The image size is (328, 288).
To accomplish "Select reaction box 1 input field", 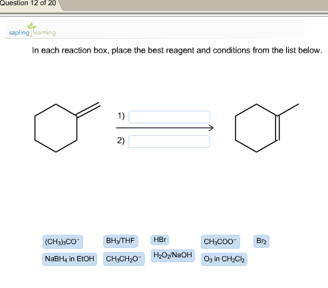I will coord(169,117).
